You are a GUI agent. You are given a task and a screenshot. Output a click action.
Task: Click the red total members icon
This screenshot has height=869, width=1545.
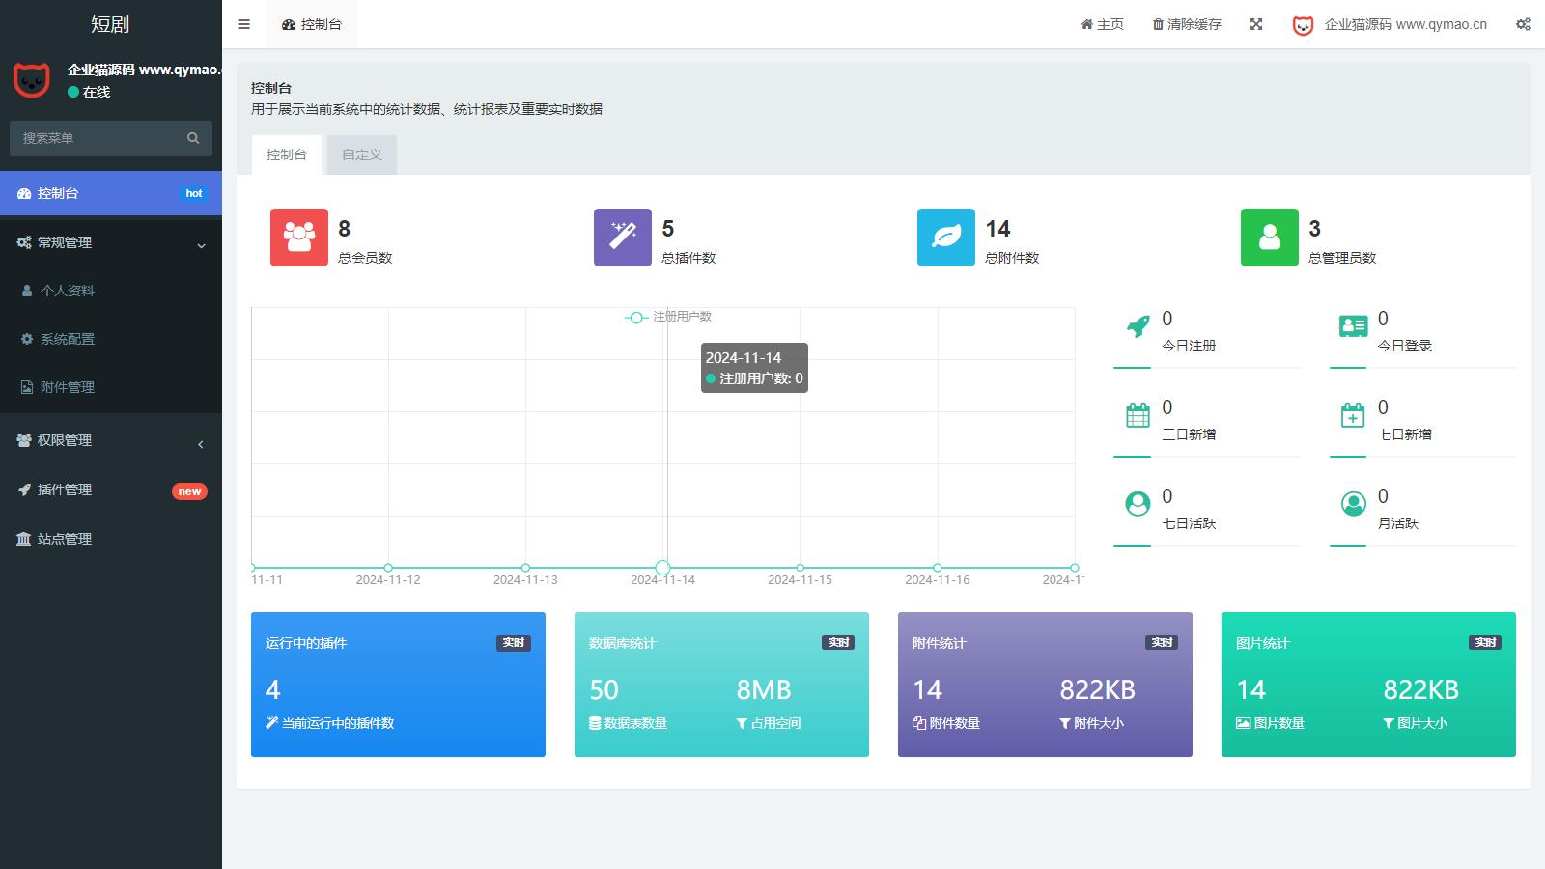click(x=298, y=238)
